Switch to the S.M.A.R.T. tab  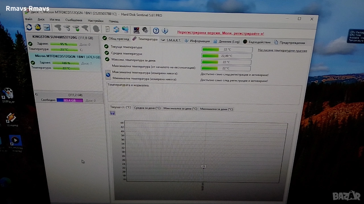click(x=171, y=40)
